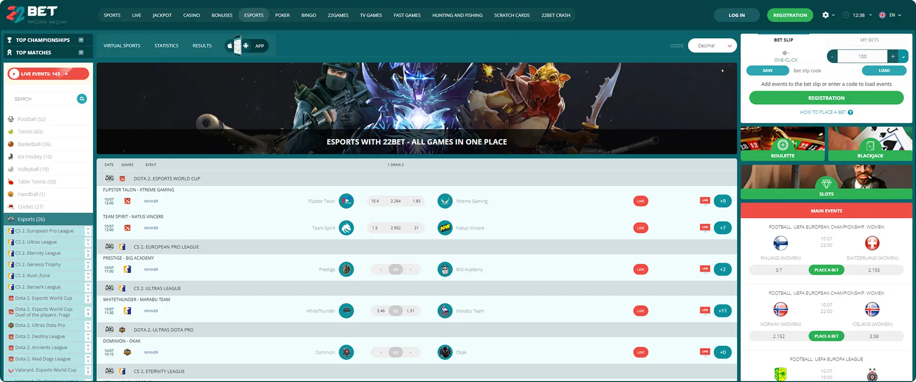Click the WhiteThunder team logo

click(x=346, y=311)
